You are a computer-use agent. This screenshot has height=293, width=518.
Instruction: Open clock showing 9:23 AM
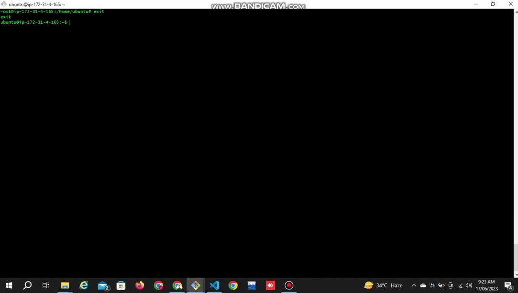(487, 285)
